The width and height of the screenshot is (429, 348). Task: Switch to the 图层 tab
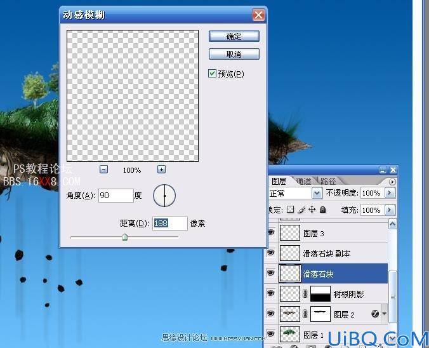point(279,181)
